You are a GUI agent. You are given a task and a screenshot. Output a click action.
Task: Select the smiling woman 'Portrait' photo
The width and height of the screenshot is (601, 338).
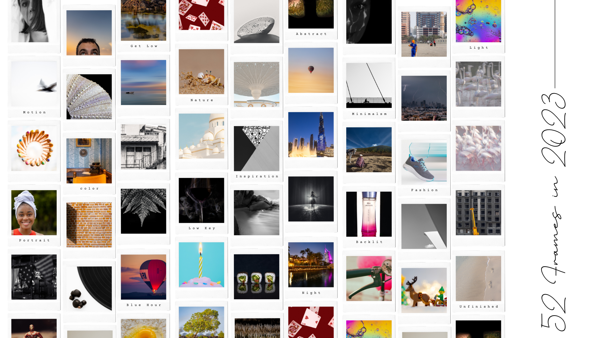[34, 213]
